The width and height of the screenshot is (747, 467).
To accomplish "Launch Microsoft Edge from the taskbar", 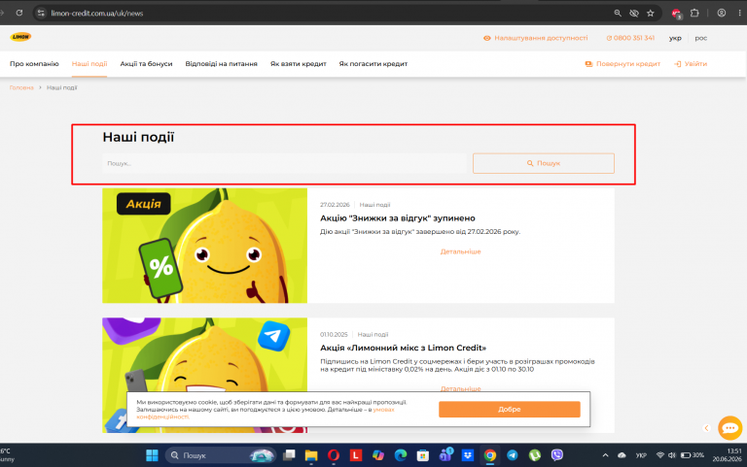I will coord(401,455).
